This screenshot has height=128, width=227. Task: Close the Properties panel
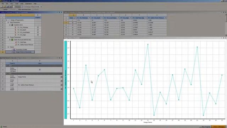point(61,58)
